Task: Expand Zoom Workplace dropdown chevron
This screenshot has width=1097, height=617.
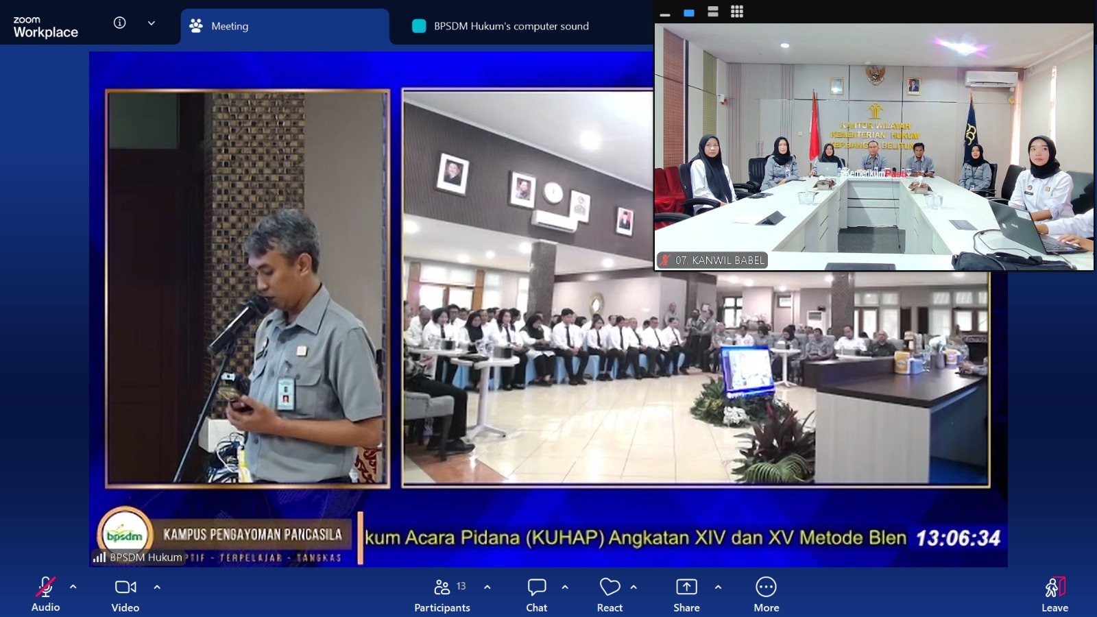Action: click(152, 23)
